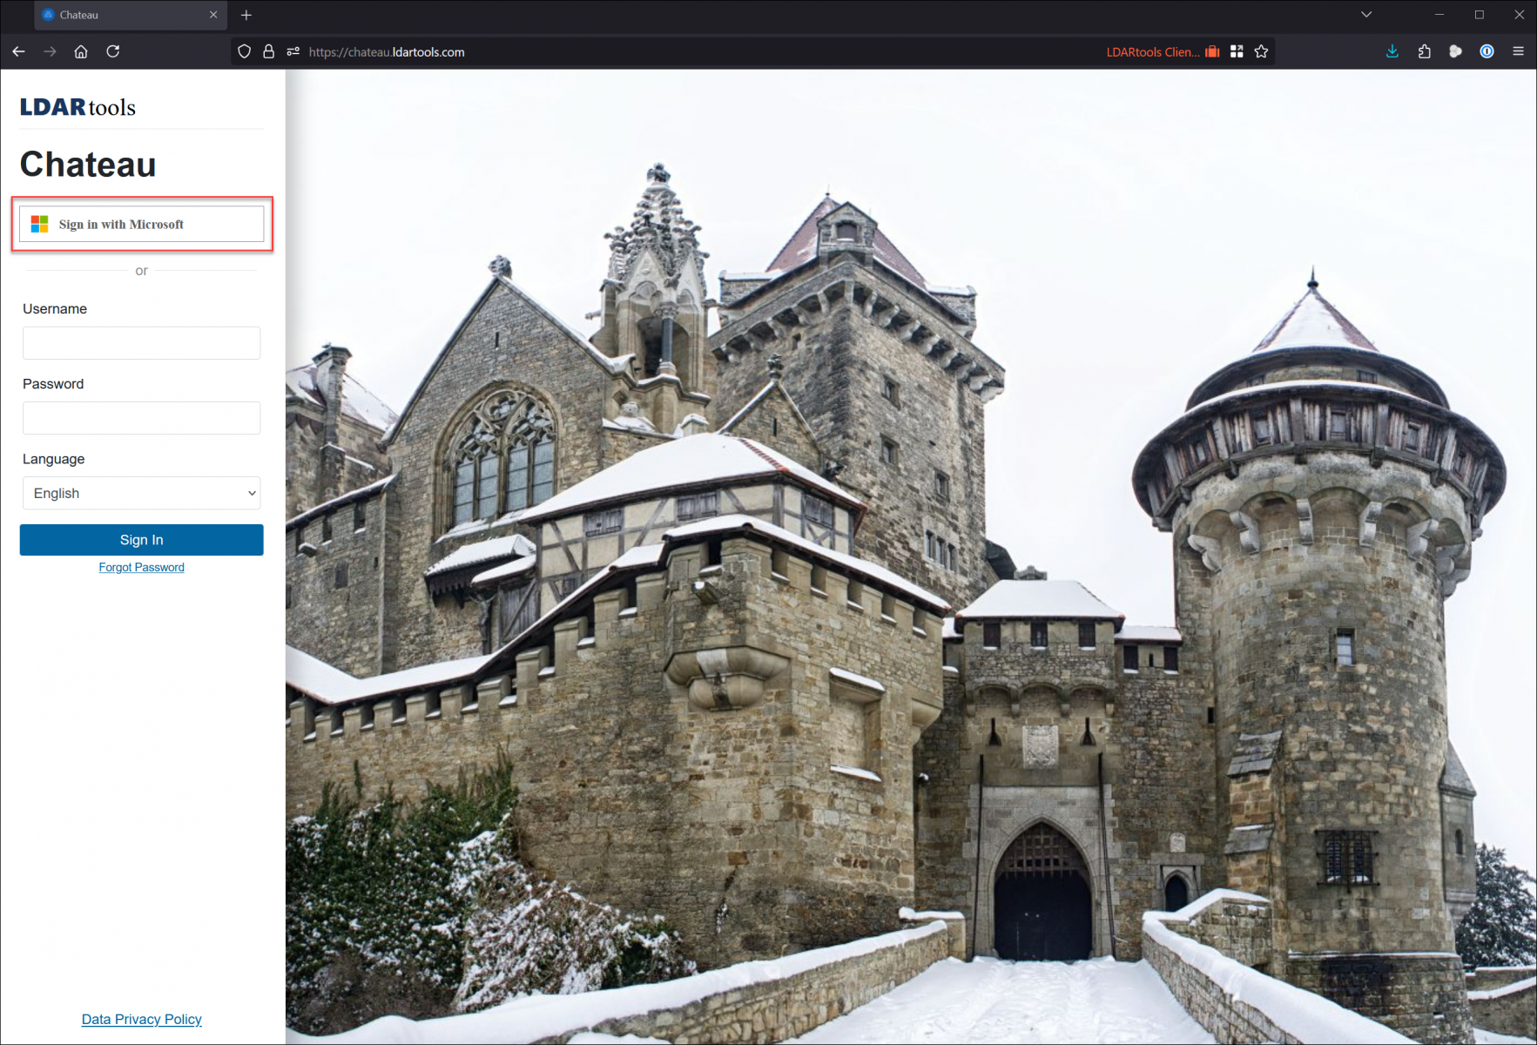This screenshot has width=1537, height=1045.
Task: View site security via padlock icon
Action: click(269, 51)
